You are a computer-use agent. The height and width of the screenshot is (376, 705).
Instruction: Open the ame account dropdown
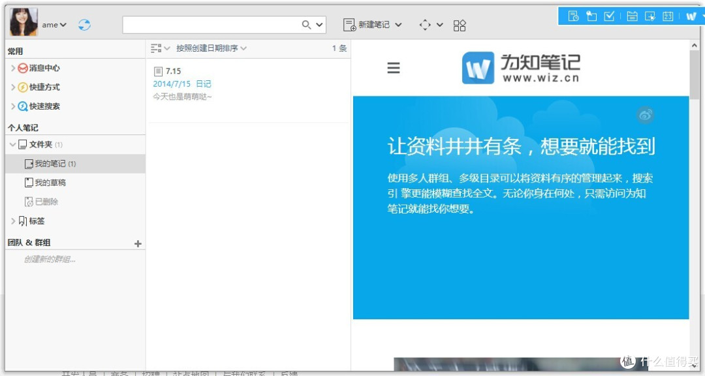54,25
